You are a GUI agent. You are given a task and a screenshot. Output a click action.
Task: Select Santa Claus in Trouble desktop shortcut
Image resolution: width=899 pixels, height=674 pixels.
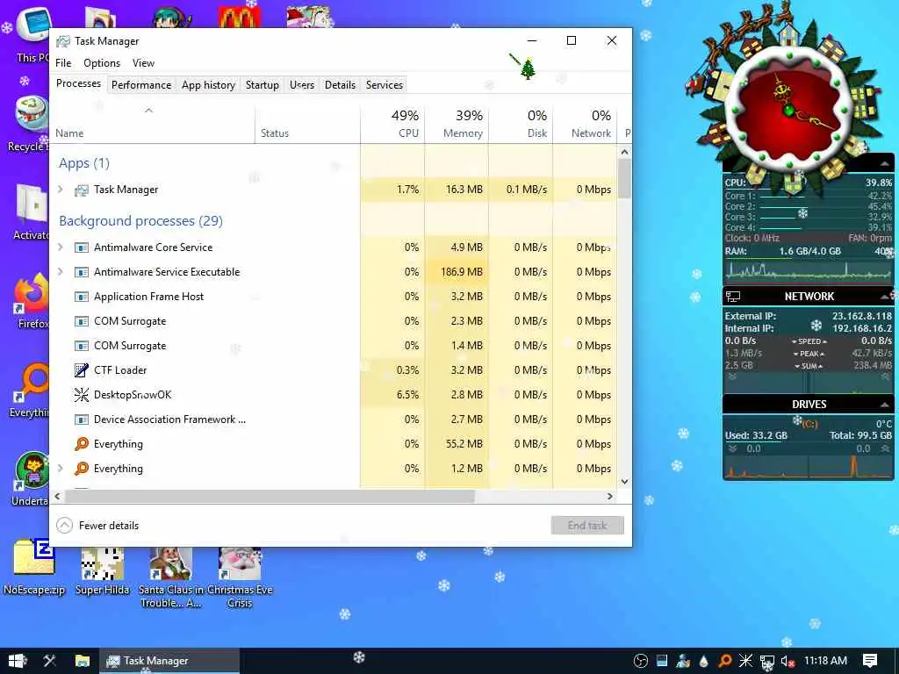pos(170,577)
